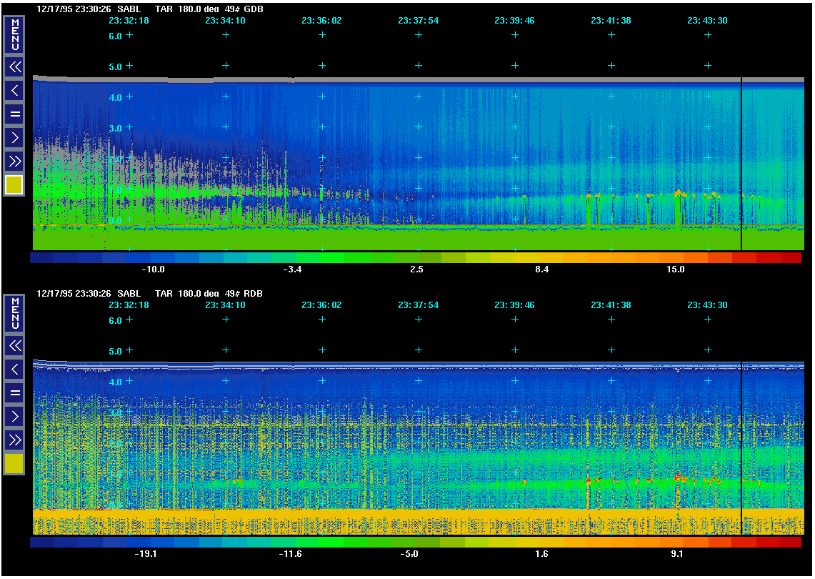Viewport: 815px width, 579px height.
Task: Select the 23:41:38 time marker in the lower plot
Action: (x=611, y=305)
